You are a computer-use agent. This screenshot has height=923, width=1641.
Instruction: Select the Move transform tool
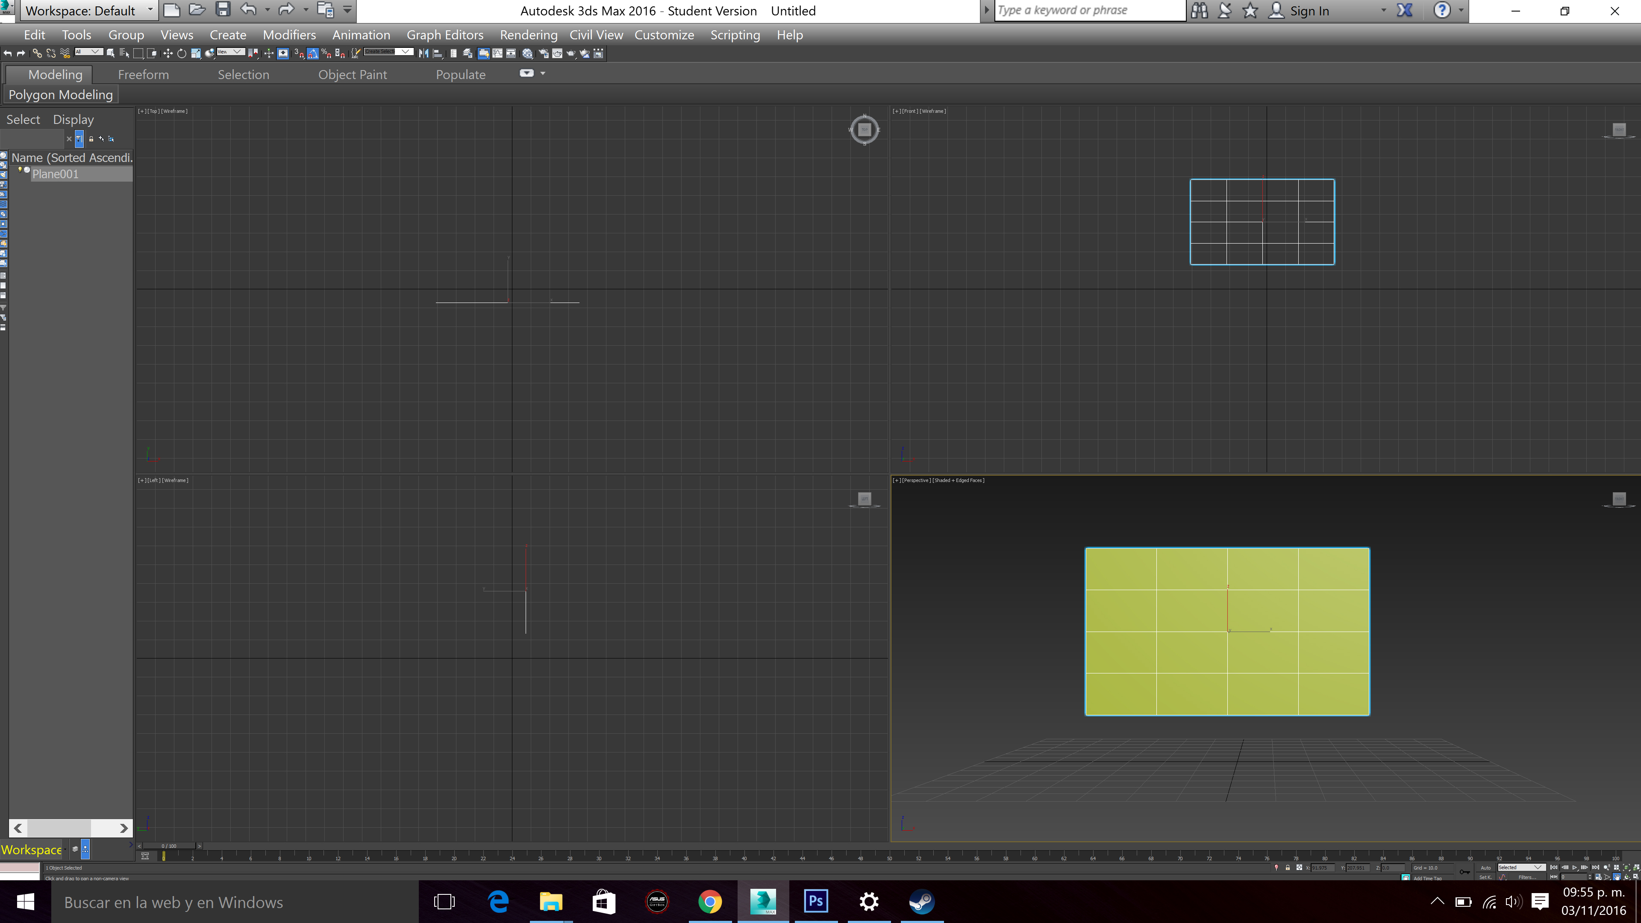tap(168, 53)
